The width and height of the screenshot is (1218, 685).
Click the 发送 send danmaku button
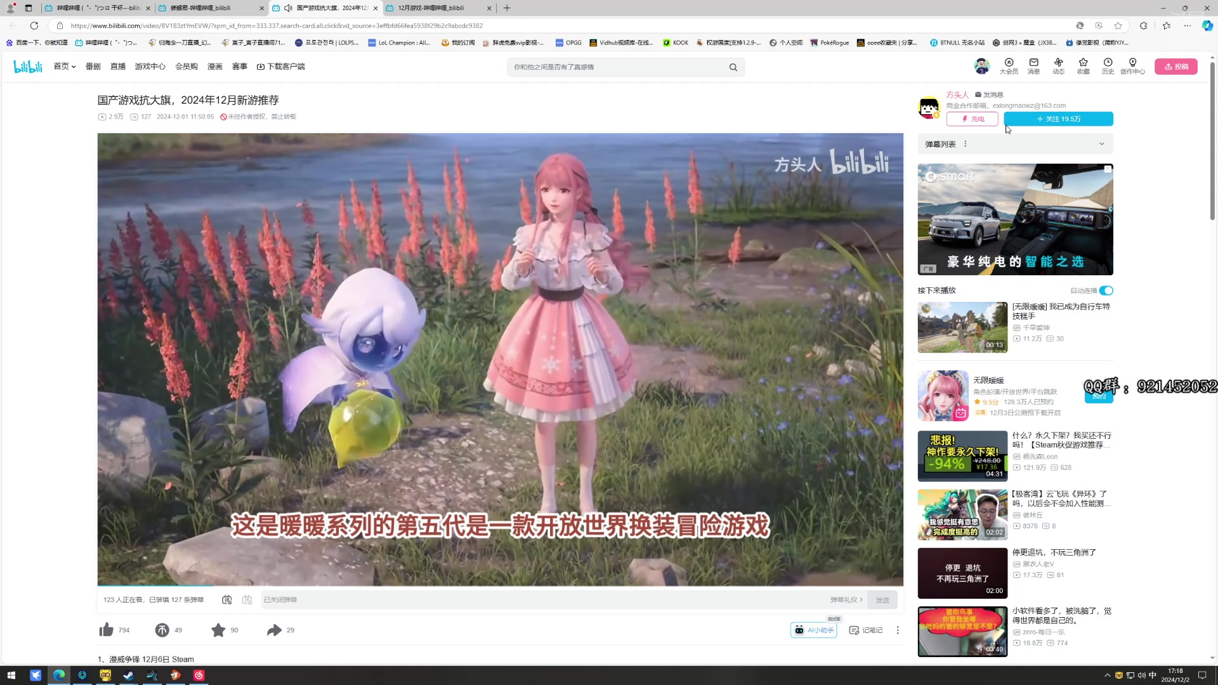tap(882, 600)
